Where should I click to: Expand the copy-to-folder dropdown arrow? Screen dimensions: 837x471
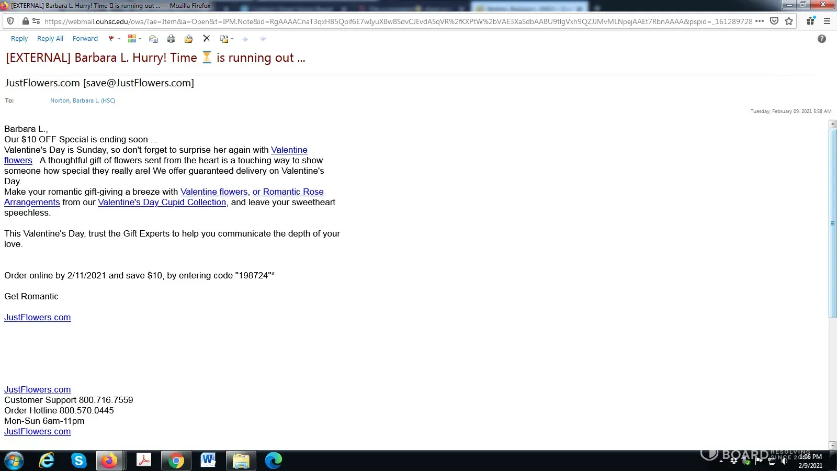pos(232,39)
